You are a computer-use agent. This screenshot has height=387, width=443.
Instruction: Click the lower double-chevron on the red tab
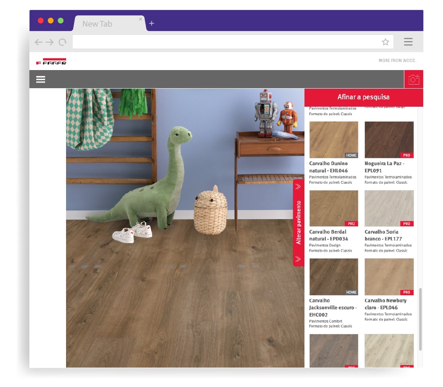coord(298,259)
